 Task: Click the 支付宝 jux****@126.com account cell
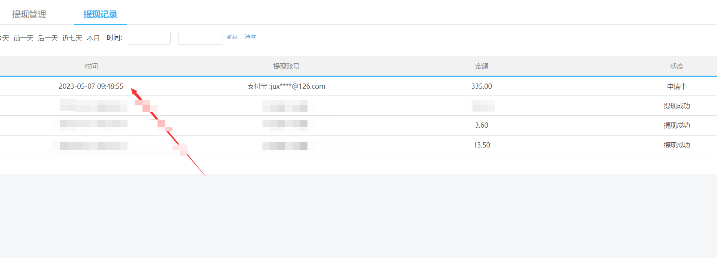tap(286, 86)
